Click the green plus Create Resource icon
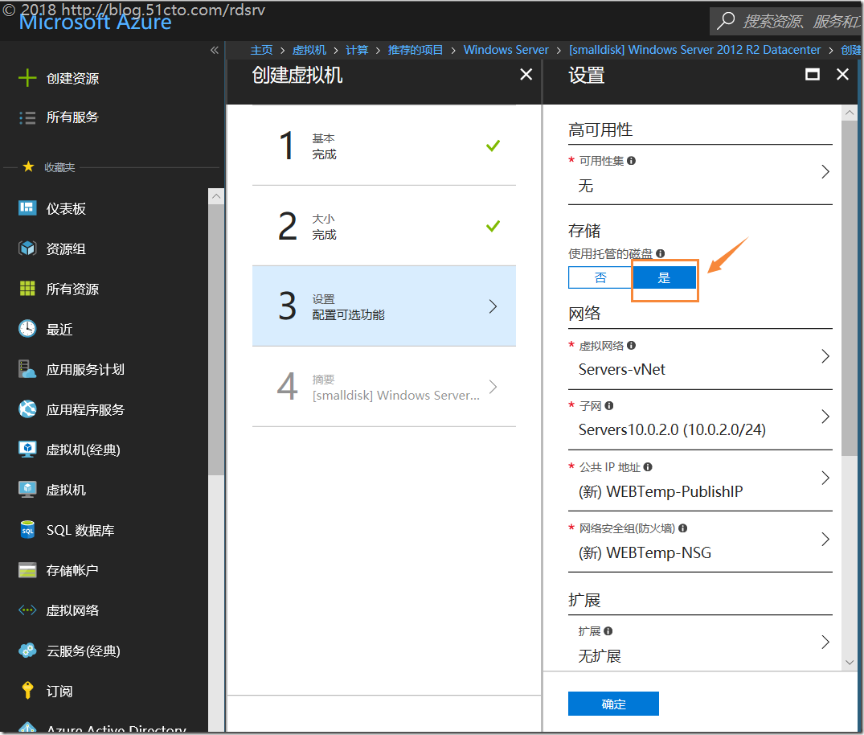 pos(27,78)
